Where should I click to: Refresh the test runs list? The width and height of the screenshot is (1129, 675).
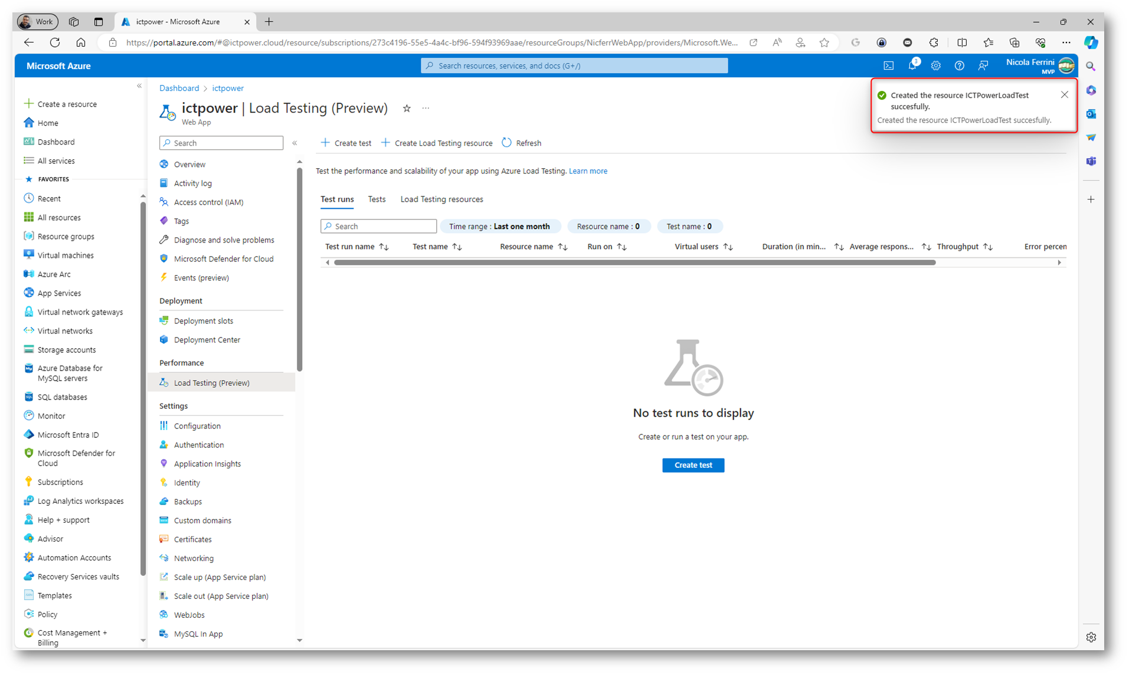coord(522,143)
